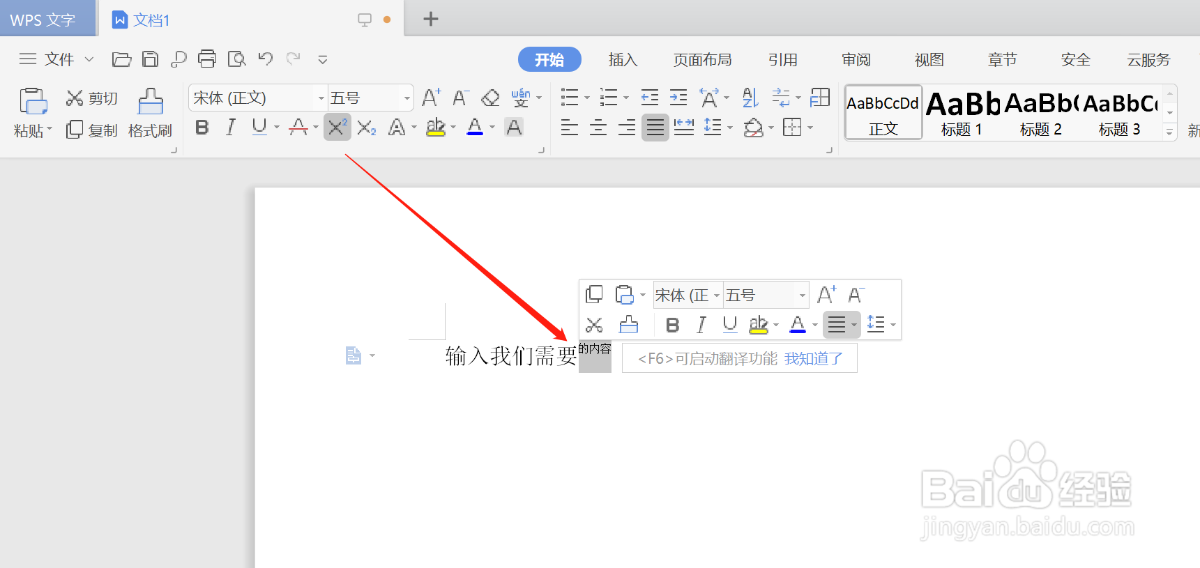1200x568 pixels.
Task: Sort text with A-Z icon
Action: (750, 98)
